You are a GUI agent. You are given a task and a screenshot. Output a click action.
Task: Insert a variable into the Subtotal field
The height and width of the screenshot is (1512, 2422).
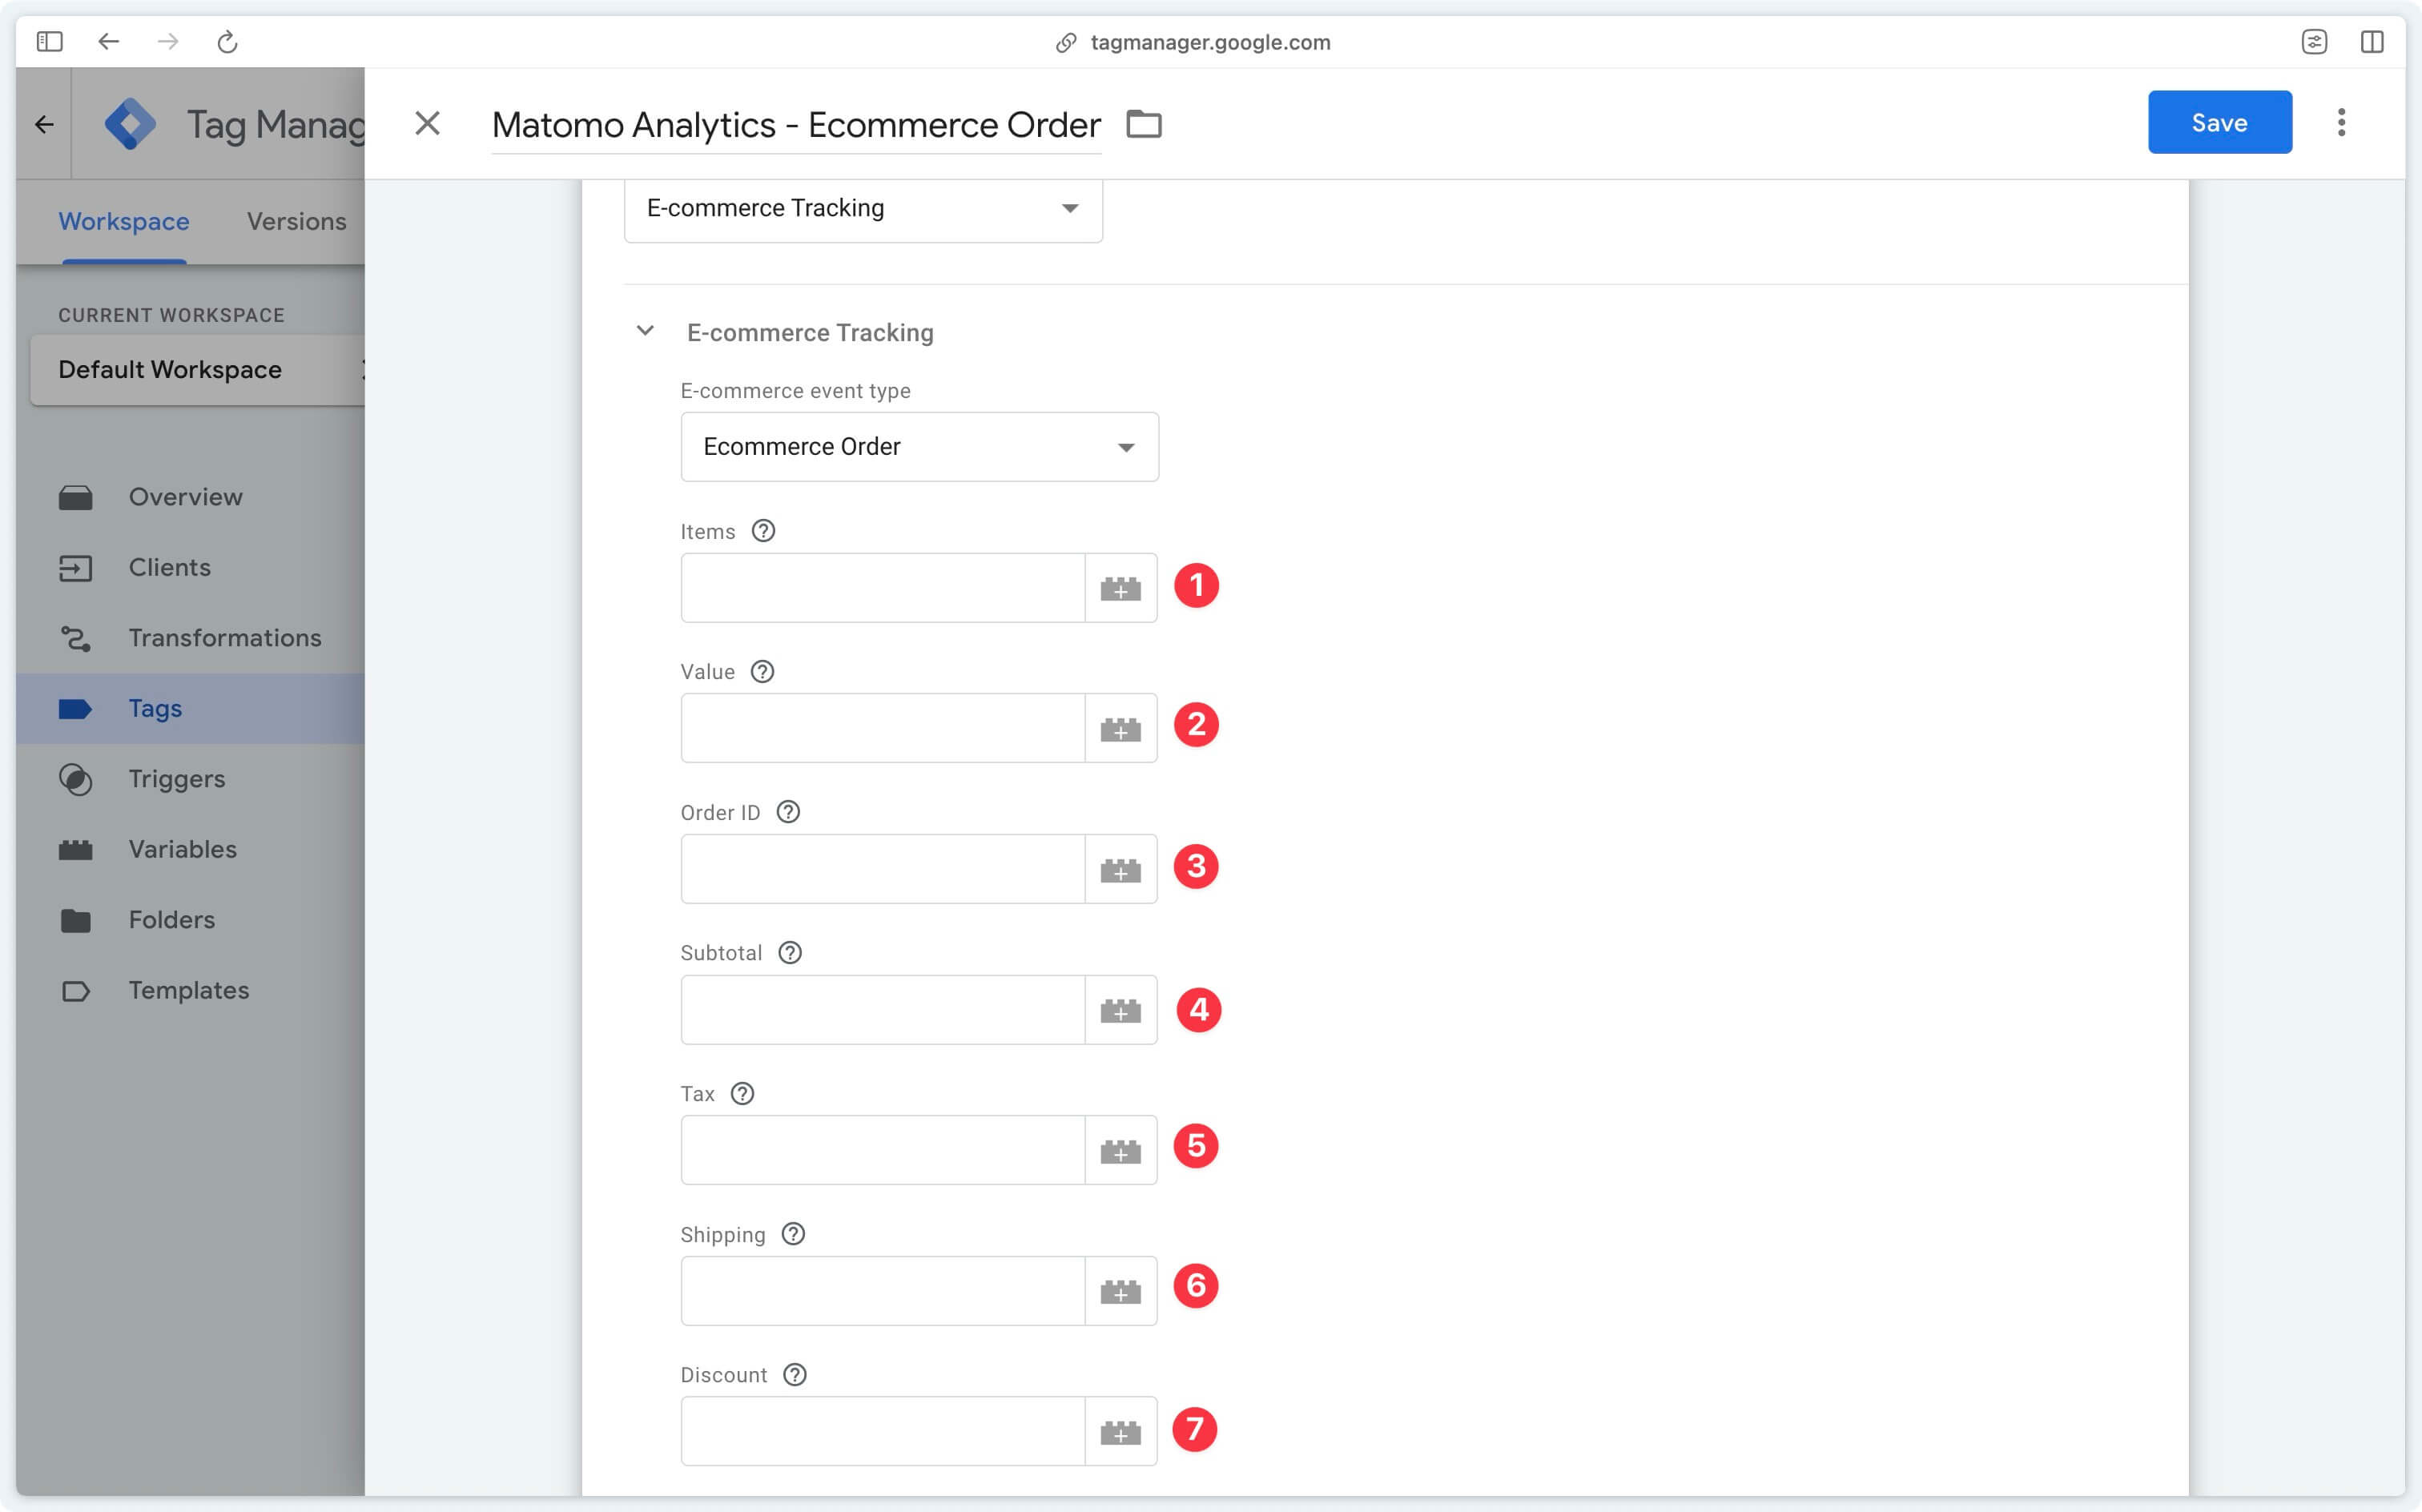[x=1121, y=1010]
